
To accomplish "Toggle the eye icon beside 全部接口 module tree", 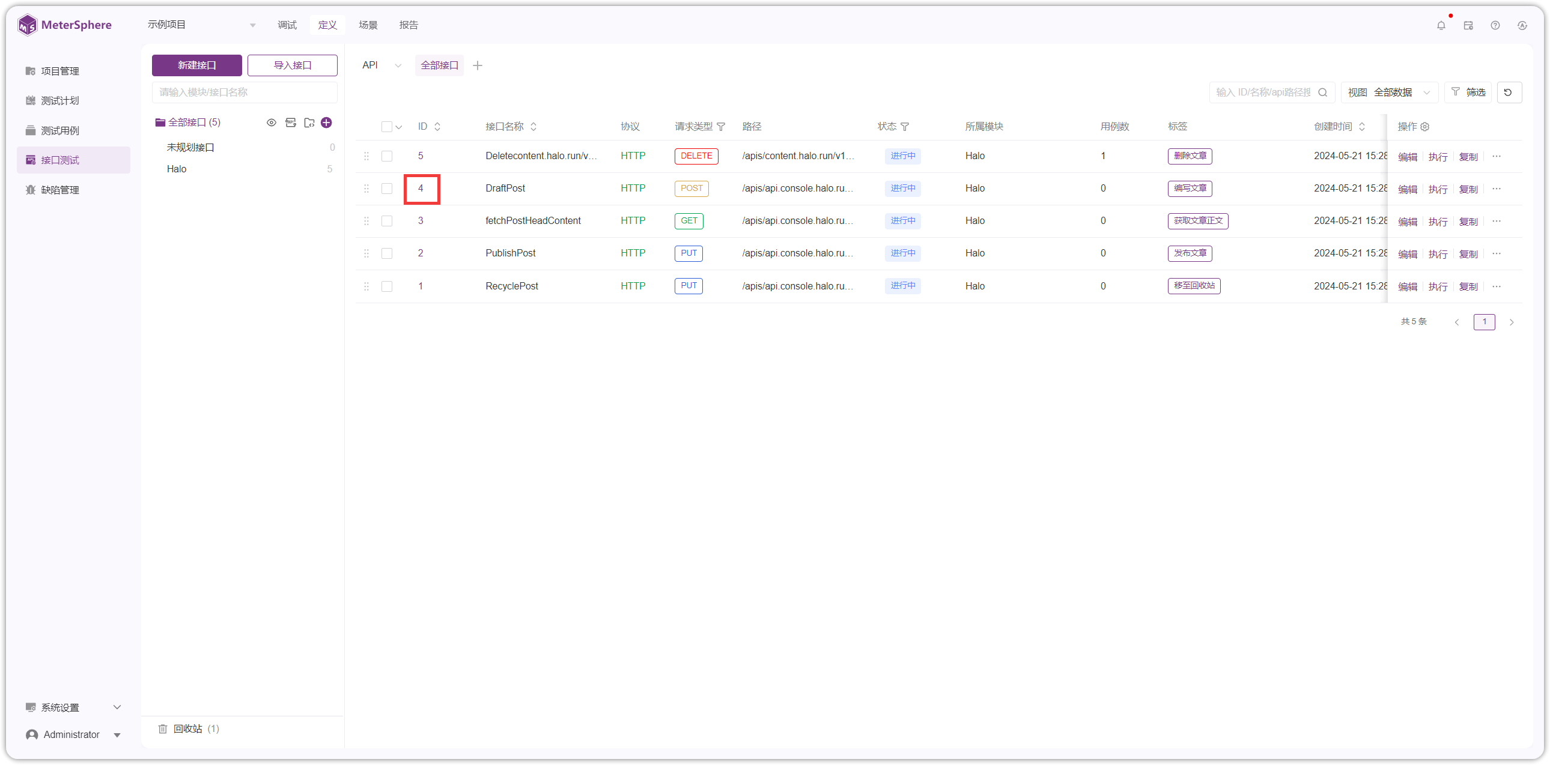I will pyautogui.click(x=272, y=122).
